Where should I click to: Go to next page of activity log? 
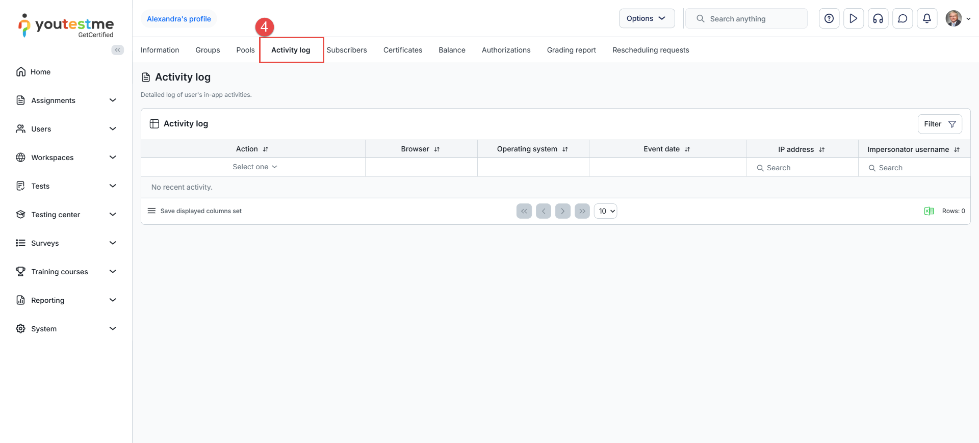(x=562, y=211)
